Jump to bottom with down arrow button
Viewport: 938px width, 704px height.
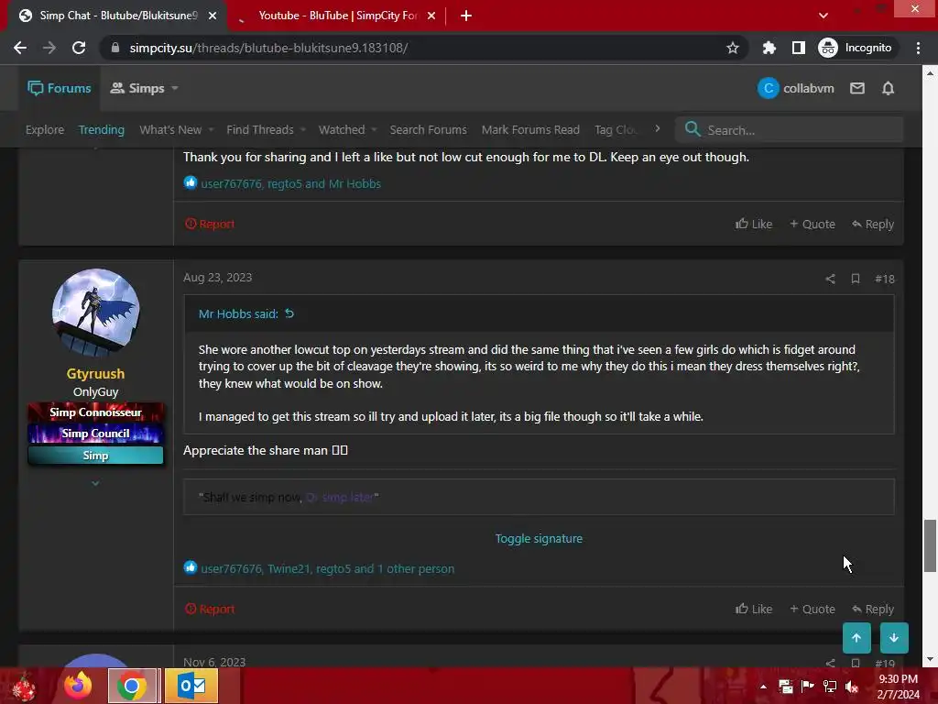[894, 638]
